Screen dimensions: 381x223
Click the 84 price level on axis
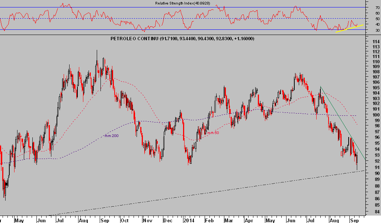tap(376, 212)
